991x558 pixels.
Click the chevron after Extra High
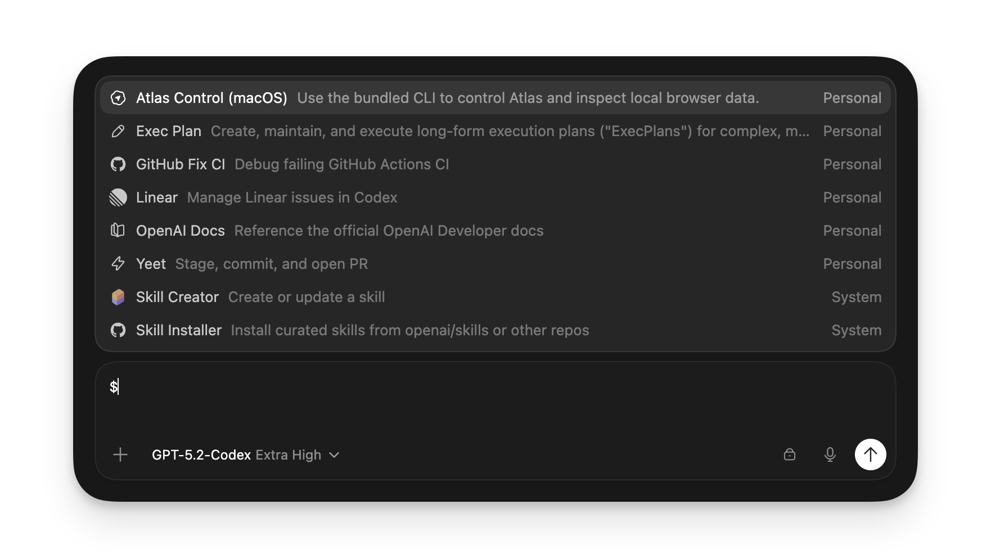coord(335,455)
